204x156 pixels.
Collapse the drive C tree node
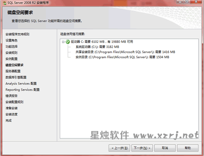(63, 42)
